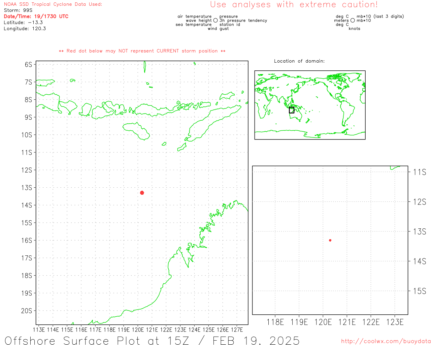
Task: Click the '17S' latitude label on main map
Action: click(x=27, y=258)
